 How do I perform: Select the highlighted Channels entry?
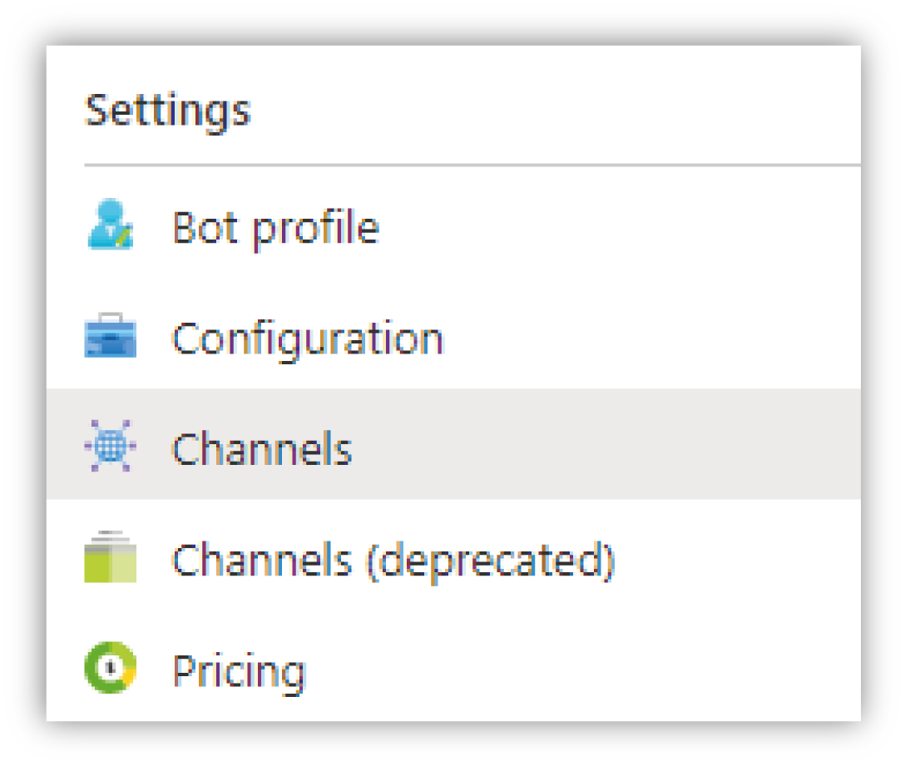(x=453, y=444)
